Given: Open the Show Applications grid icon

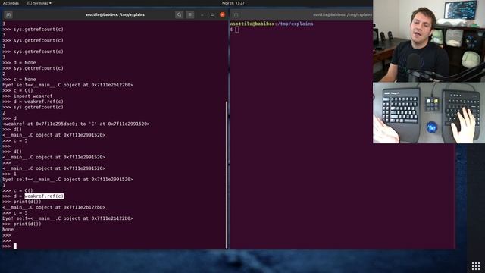Looking at the screenshot, I should pyautogui.click(x=476, y=265).
